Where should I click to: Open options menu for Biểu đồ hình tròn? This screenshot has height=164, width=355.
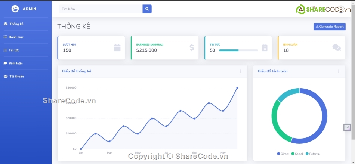(339, 71)
